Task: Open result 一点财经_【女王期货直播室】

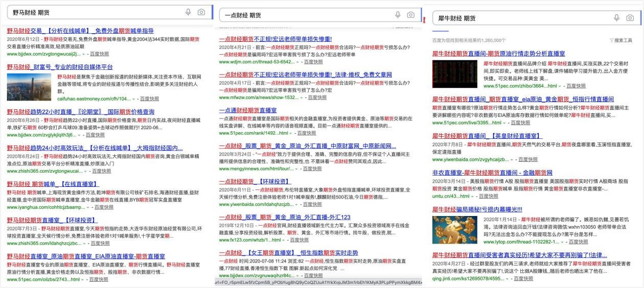Action: (289, 253)
